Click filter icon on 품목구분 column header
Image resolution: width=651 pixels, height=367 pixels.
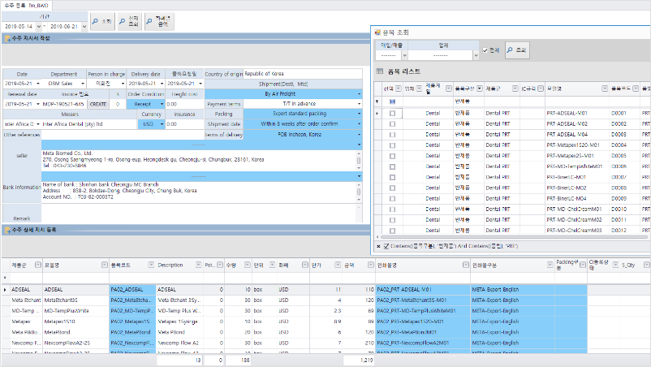click(480, 89)
